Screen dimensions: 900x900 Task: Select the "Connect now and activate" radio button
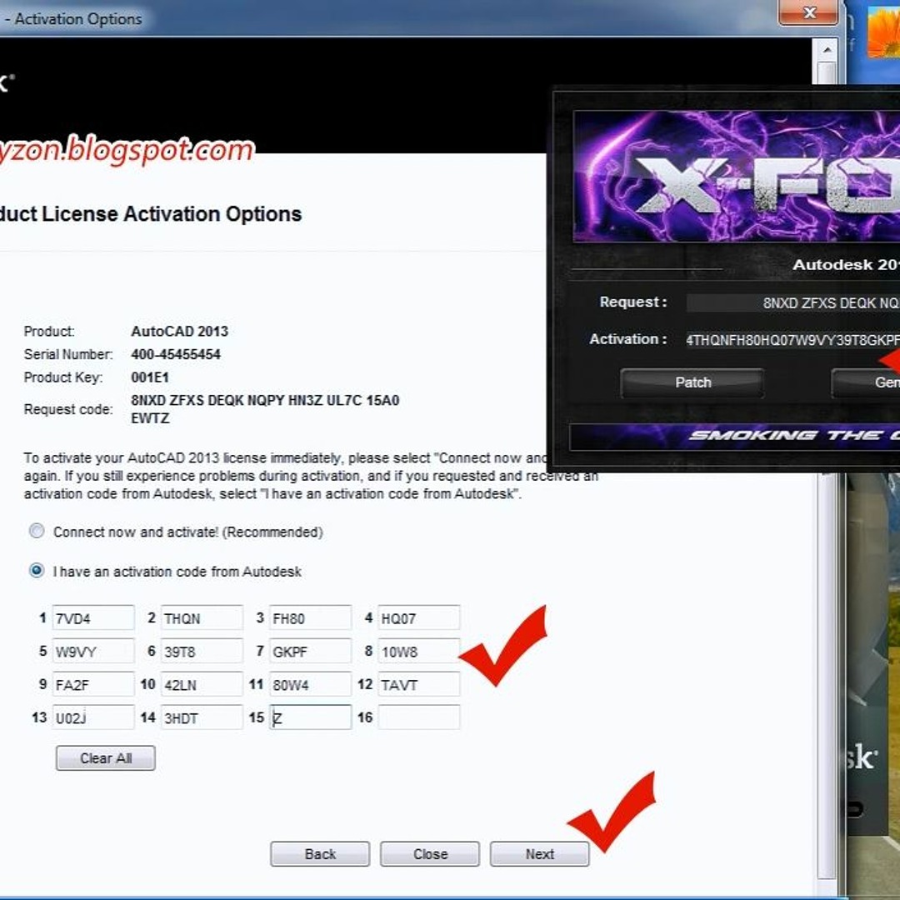pyautogui.click(x=37, y=532)
